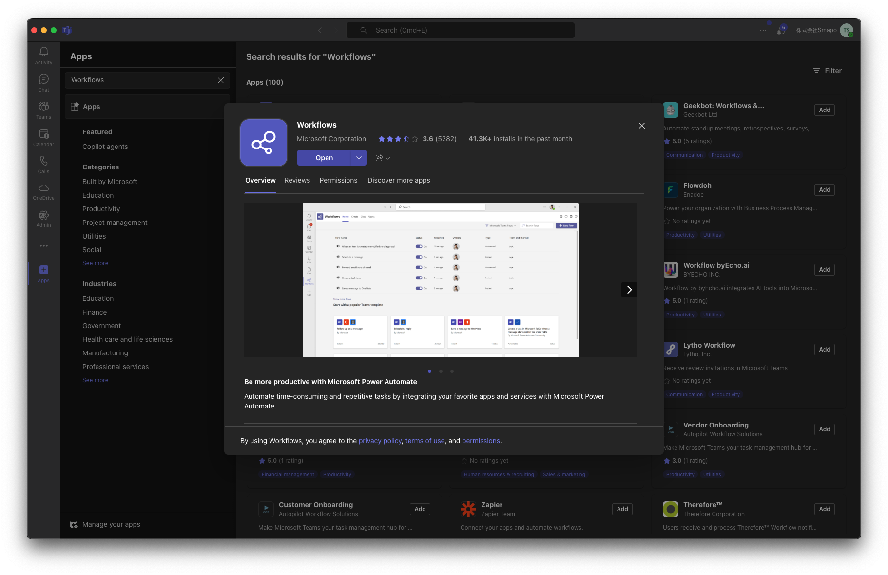This screenshot has height=575, width=888.
Task: Click the Workflows app logo icon
Action: tap(264, 143)
